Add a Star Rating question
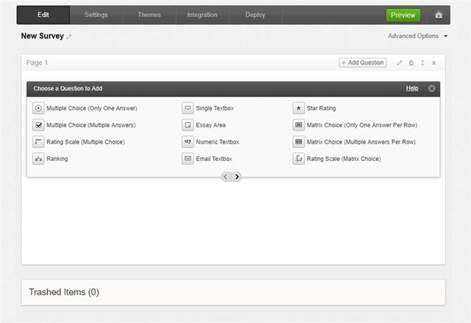This screenshot has height=323, width=471. pyautogui.click(x=321, y=108)
